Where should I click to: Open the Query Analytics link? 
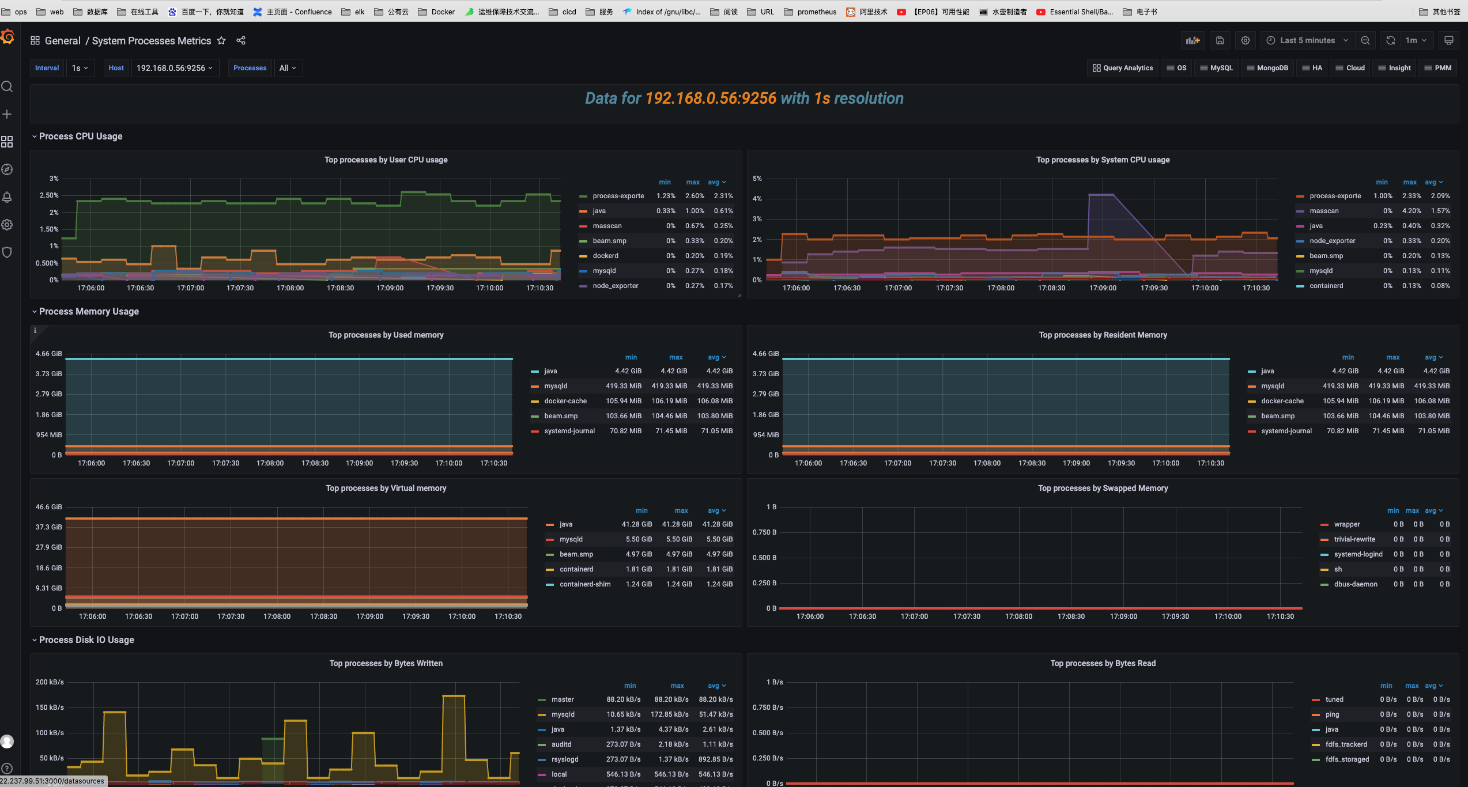point(1123,68)
